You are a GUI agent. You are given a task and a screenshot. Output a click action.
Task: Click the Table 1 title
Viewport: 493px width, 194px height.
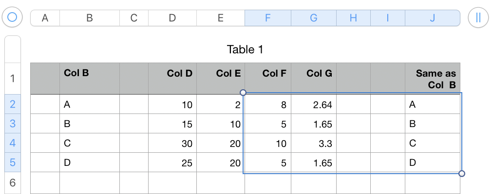(x=245, y=49)
